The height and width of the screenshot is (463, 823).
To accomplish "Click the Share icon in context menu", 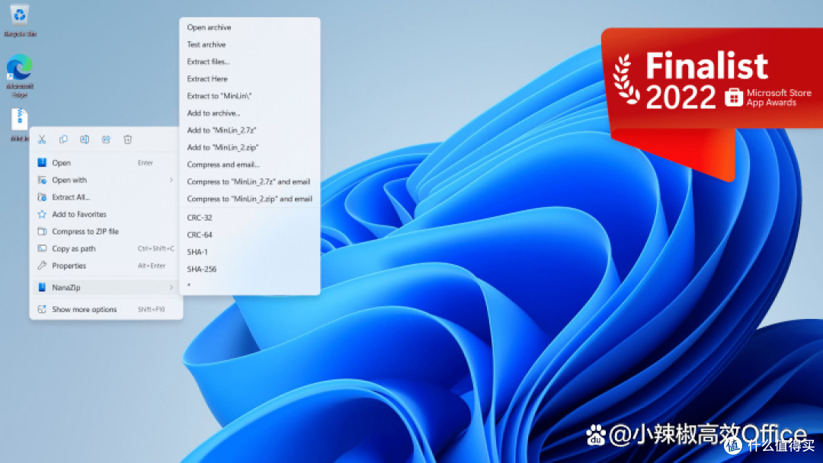I will coord(106,139).
